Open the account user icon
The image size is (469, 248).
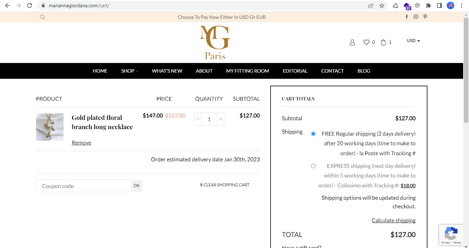click(x=352, y=42)
